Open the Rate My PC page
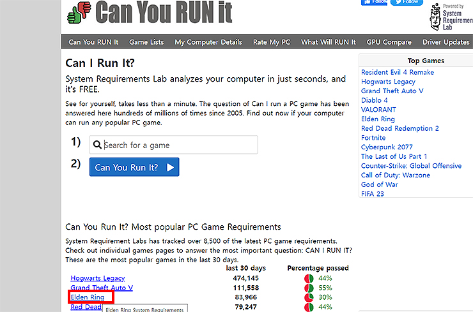The width and height of the screenshot is (473, 312). [x=272, y=42]
